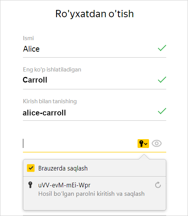Select generated password uVV-evM-mEi-Wpr

pos(64,185)
